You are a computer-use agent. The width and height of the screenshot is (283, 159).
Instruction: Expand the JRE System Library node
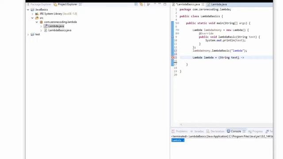(32, 14)
